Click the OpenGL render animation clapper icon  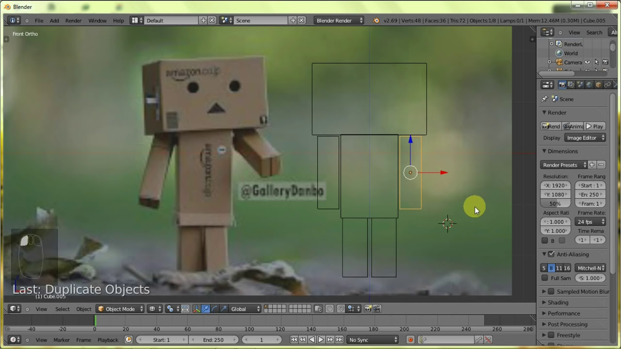377,309
